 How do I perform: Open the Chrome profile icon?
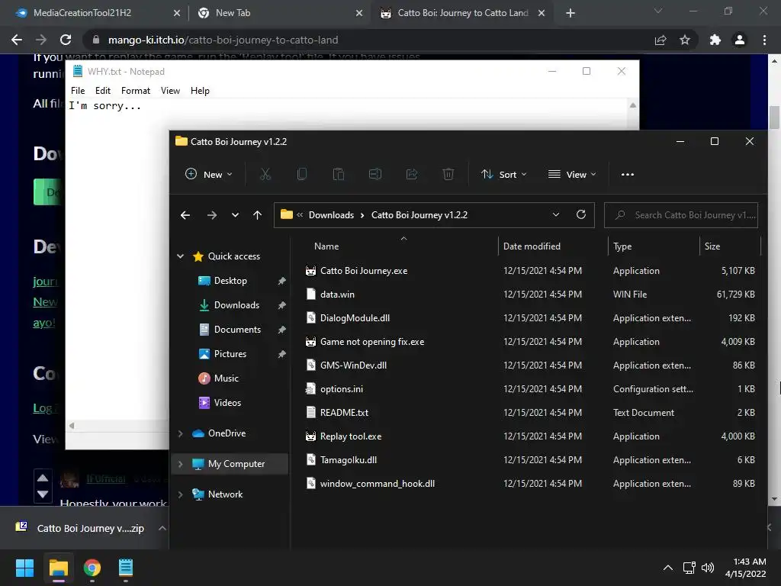740,40
